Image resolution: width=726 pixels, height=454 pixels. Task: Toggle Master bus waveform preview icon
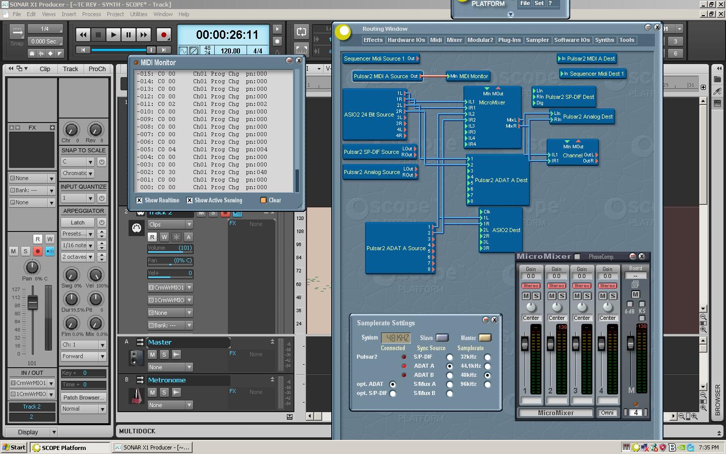click(x=176, y=355)
